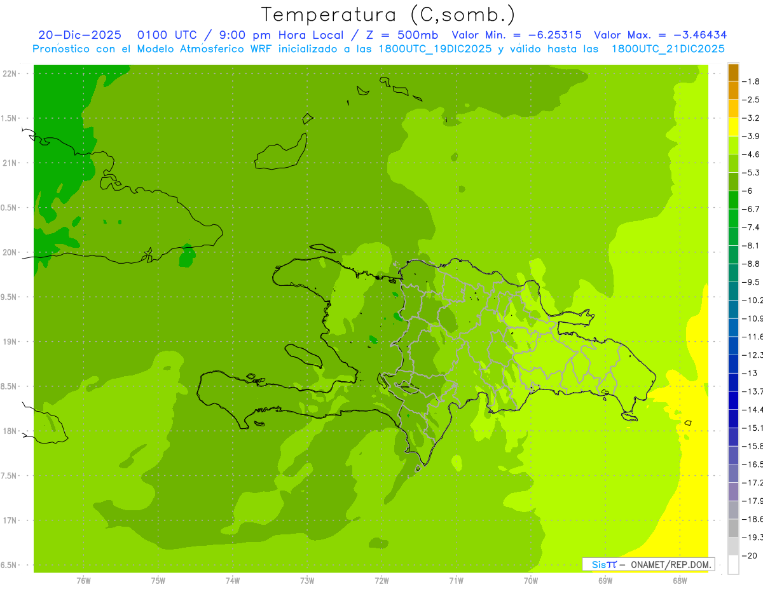Pick the olive-green swatch between -5.3 and -6
Image resolution: width=763 pixels, height=589 pixels.
[734, 182]
